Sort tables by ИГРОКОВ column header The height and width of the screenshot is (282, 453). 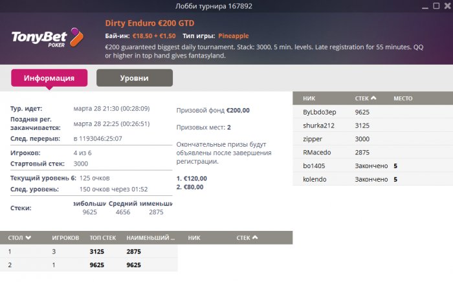coord(65,238)
